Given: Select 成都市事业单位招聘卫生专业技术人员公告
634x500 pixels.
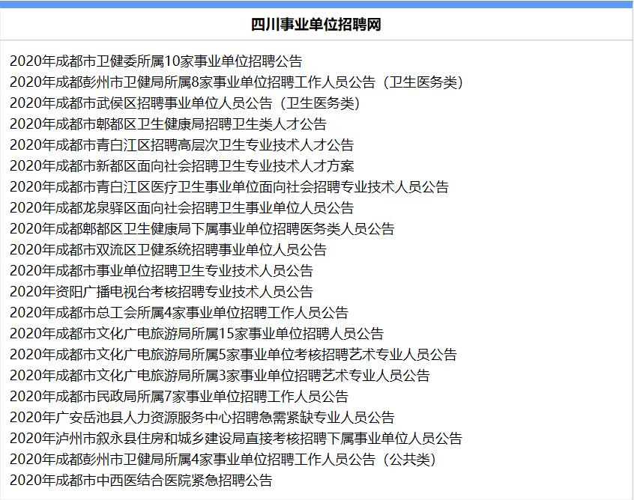Looking at the screenshot, I should pyautogui.click(x=162, y=271).
